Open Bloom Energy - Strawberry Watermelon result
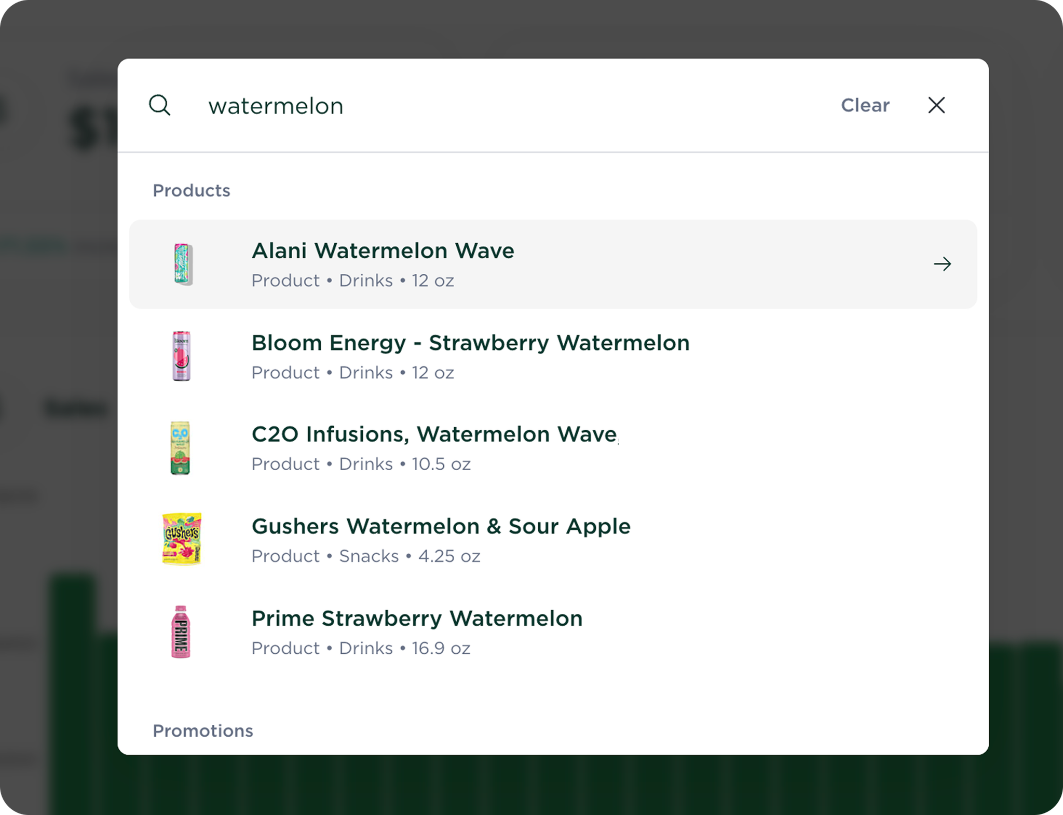 tap(553, 357)
